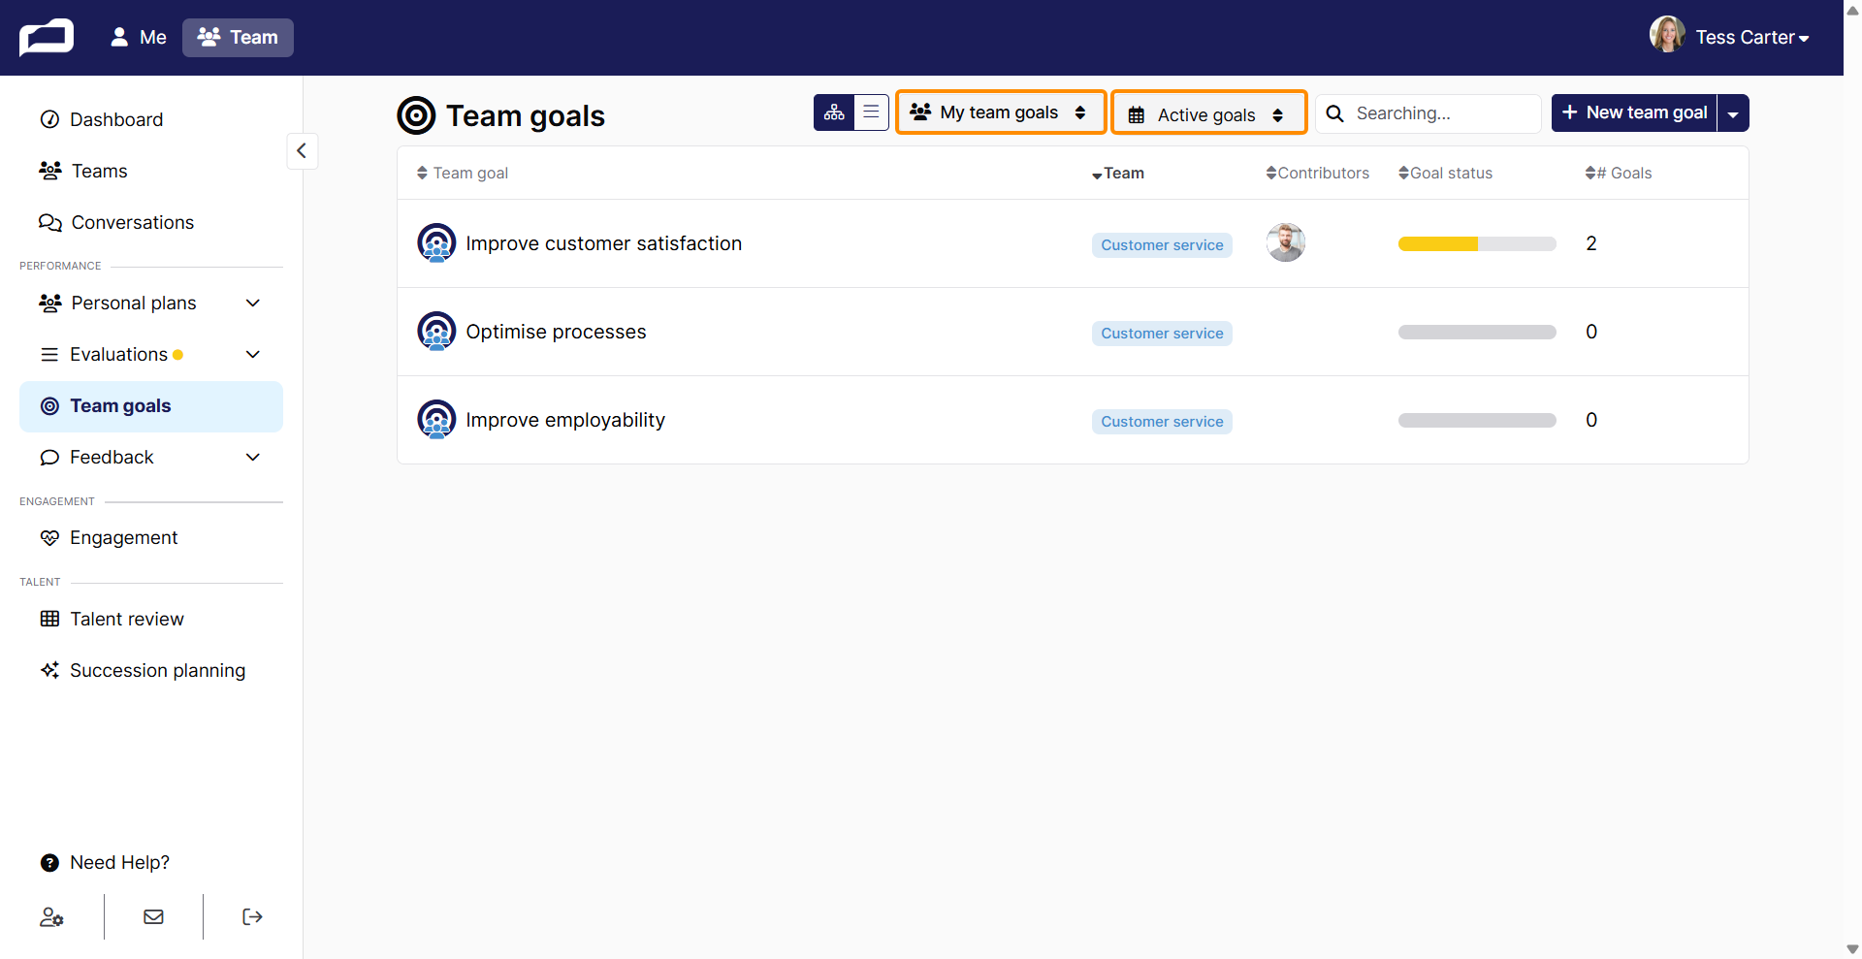Open Improve employability goal
Viewport: 1862px width, 959px height.
(565, 420)
